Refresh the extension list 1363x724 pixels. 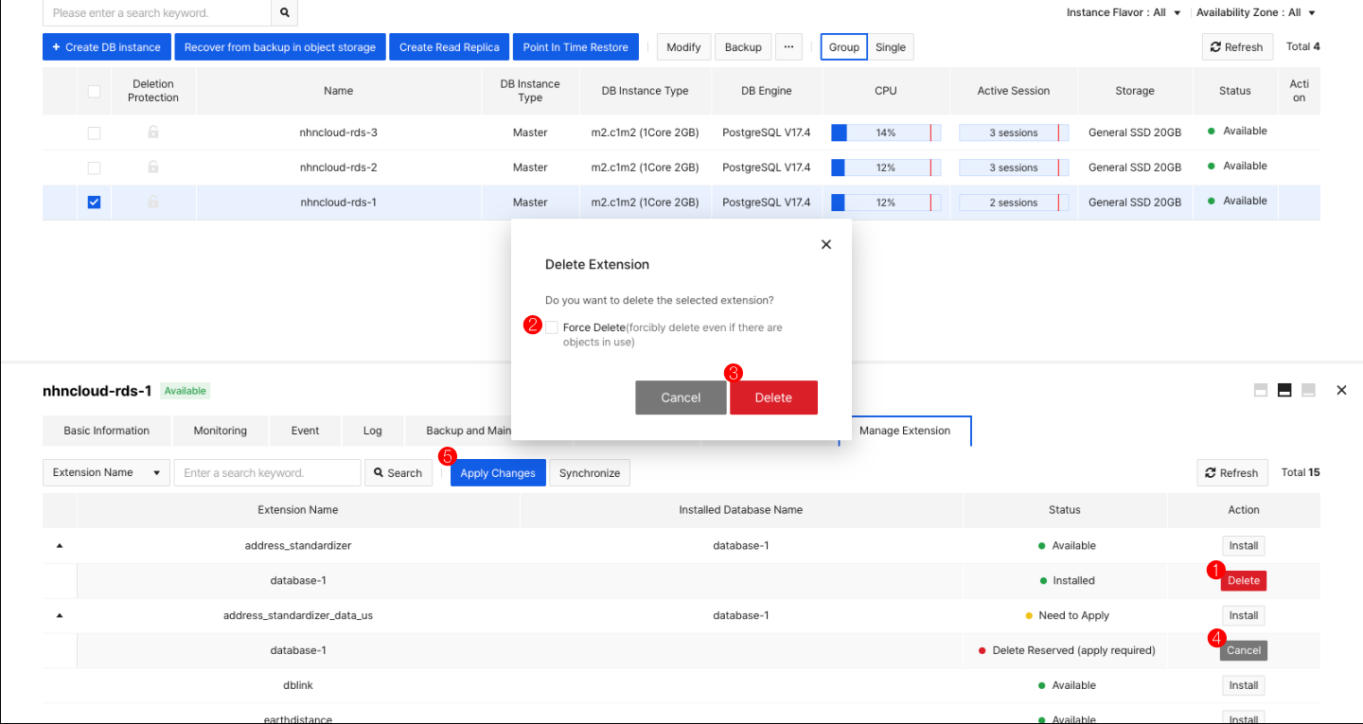pos(1231,472)
